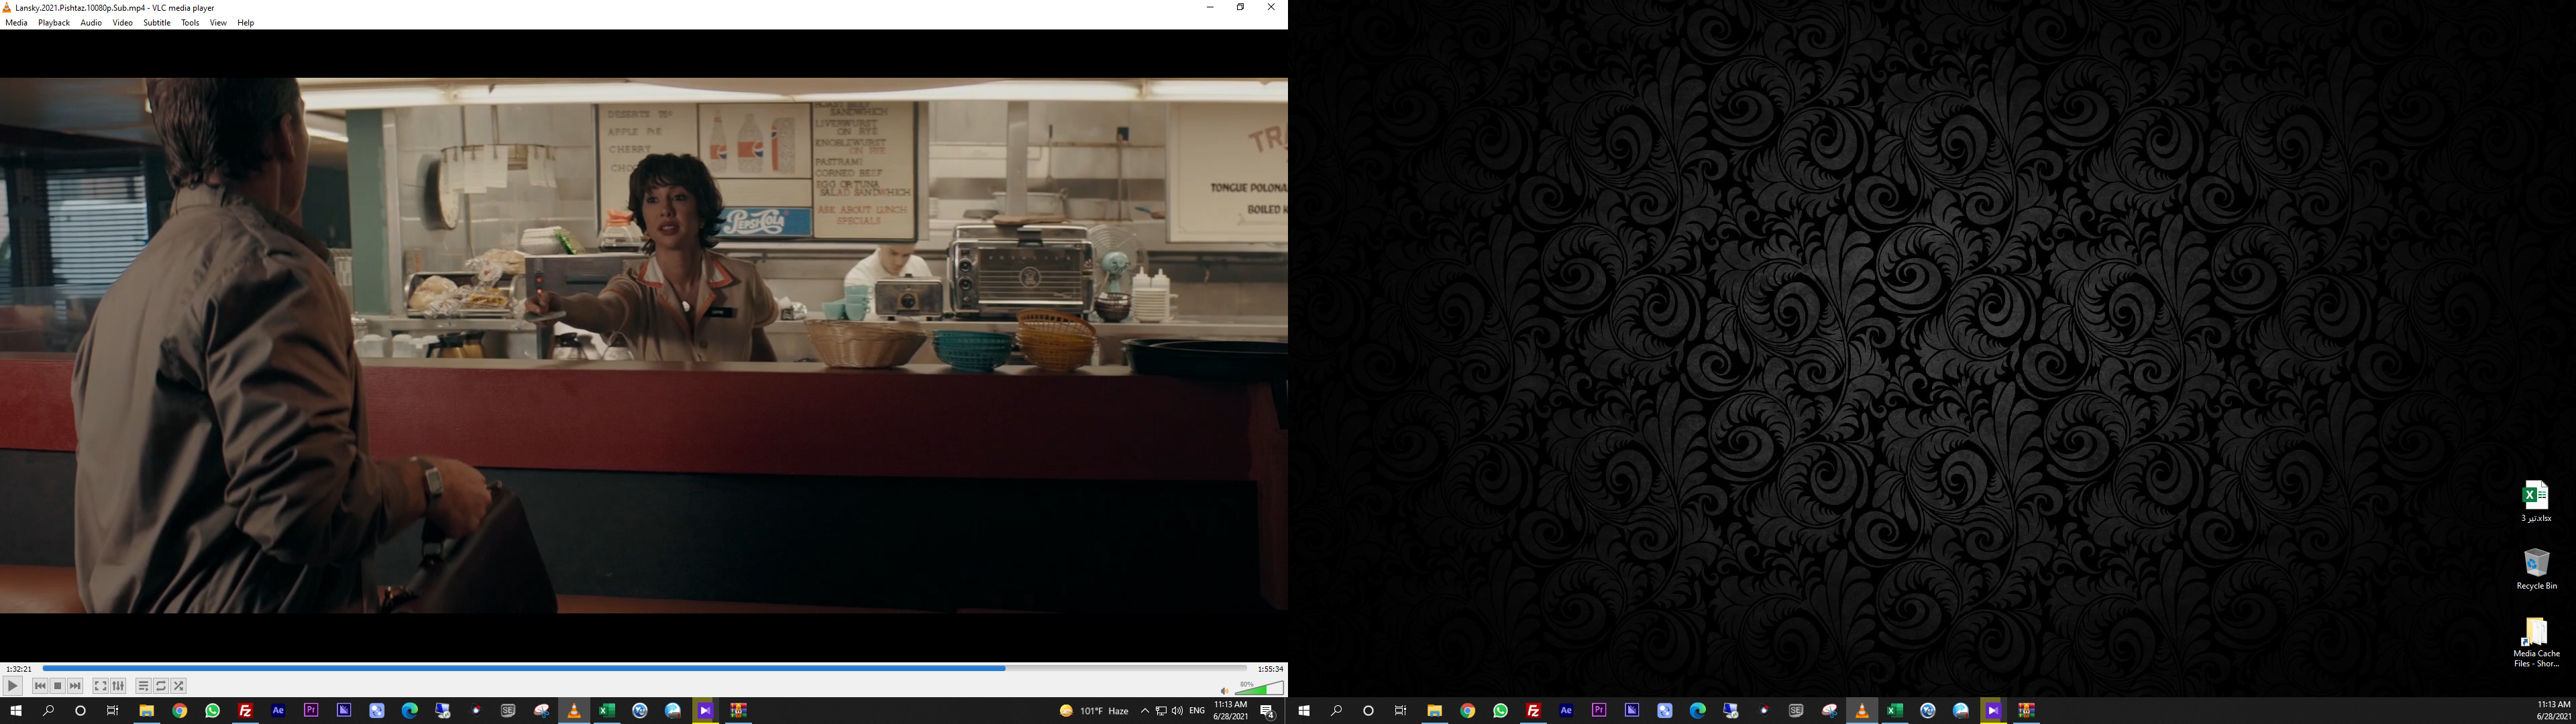
Task: Skip to next media in playlist
Action: point(75,686)
